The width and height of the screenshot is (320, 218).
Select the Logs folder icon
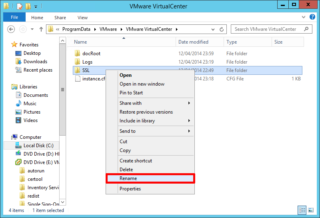click(x=77, y=62)
